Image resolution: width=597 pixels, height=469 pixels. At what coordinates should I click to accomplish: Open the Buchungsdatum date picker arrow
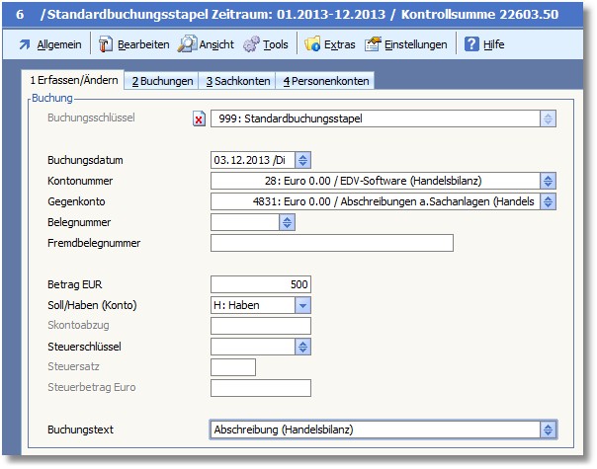click(302, 160)
